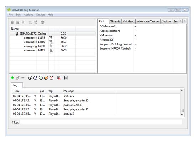This screenshot has width=196, height=141.
Task: Open the Edit menu
Action: click(18, 15)
